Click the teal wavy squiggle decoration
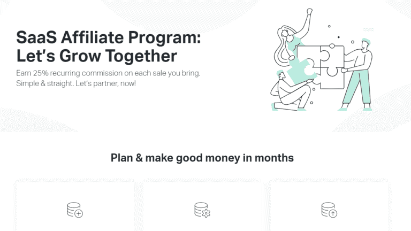 coord(368,29)
